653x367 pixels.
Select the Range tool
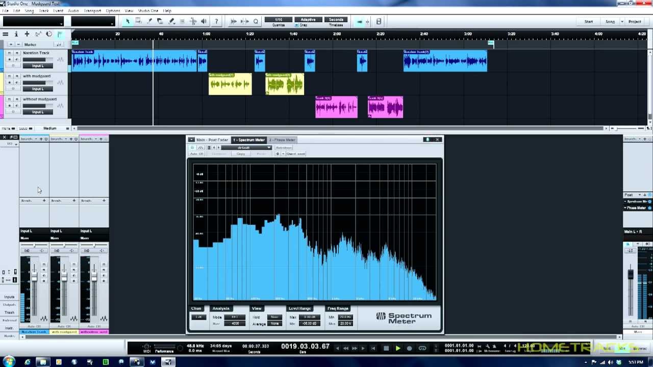[x=138, y=21]
